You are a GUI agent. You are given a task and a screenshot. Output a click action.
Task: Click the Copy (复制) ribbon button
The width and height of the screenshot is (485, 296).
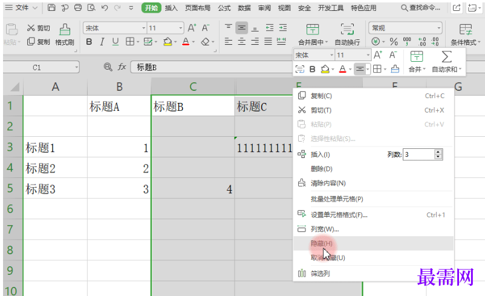click(38, 42)
